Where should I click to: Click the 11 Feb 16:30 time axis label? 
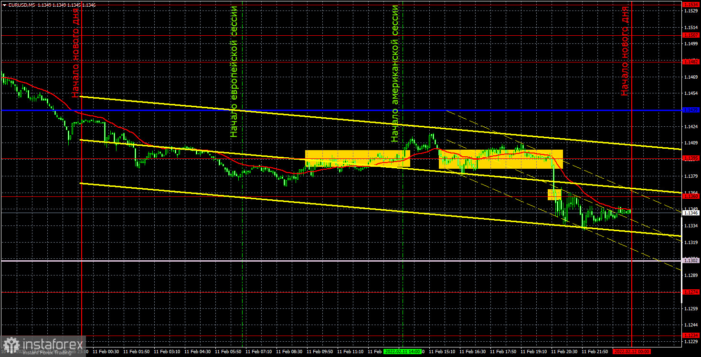(473, 351)
